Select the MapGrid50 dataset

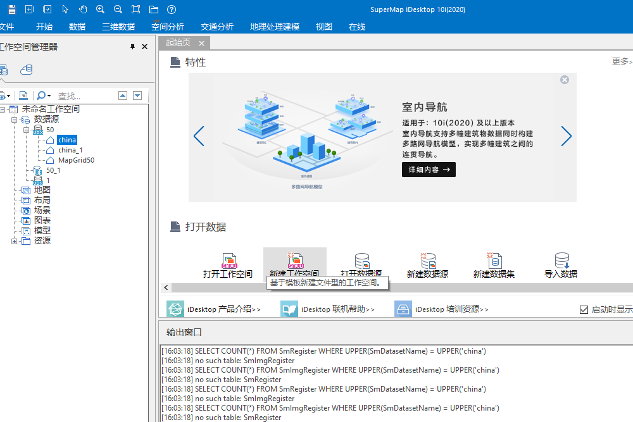(x=77, y=160)
